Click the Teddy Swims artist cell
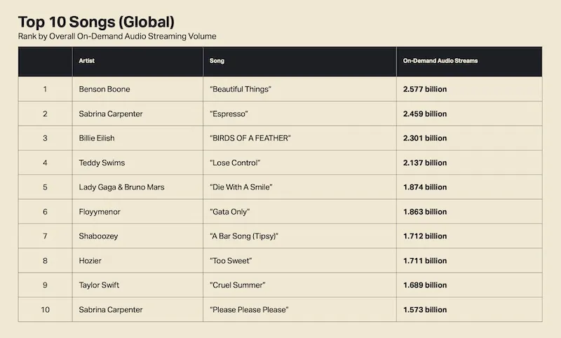Image resolution: width=561 pixels, height=338 pixels. (x=102, y=163)
